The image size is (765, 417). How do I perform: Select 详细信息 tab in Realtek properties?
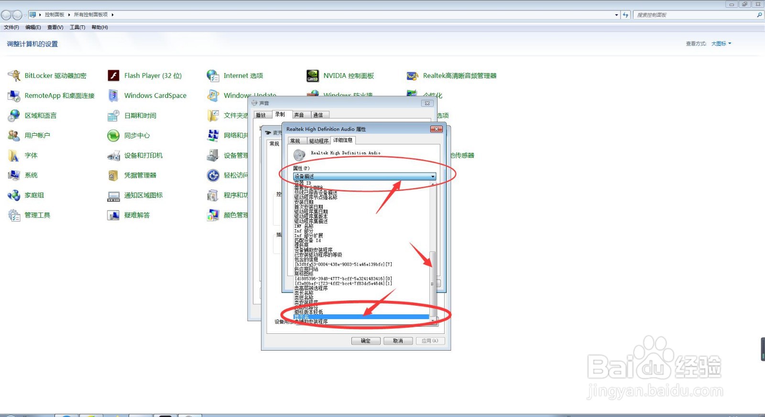343,140
